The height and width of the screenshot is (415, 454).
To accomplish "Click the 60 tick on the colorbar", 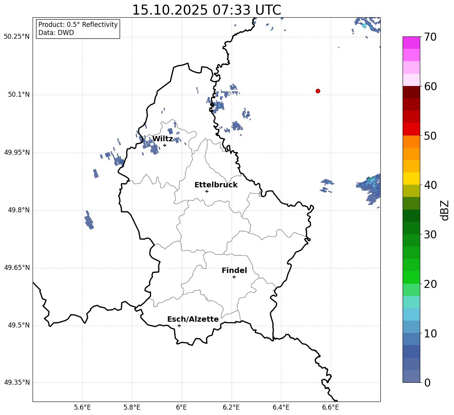I will click(430, 86).
